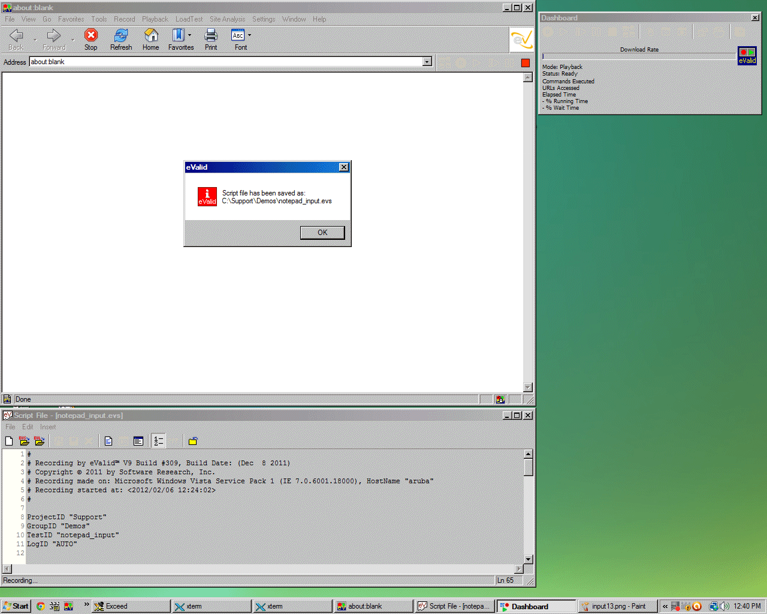Click the eValid record/play icon in Dashboard
This screenshot has width=767, height=614.
747,55
